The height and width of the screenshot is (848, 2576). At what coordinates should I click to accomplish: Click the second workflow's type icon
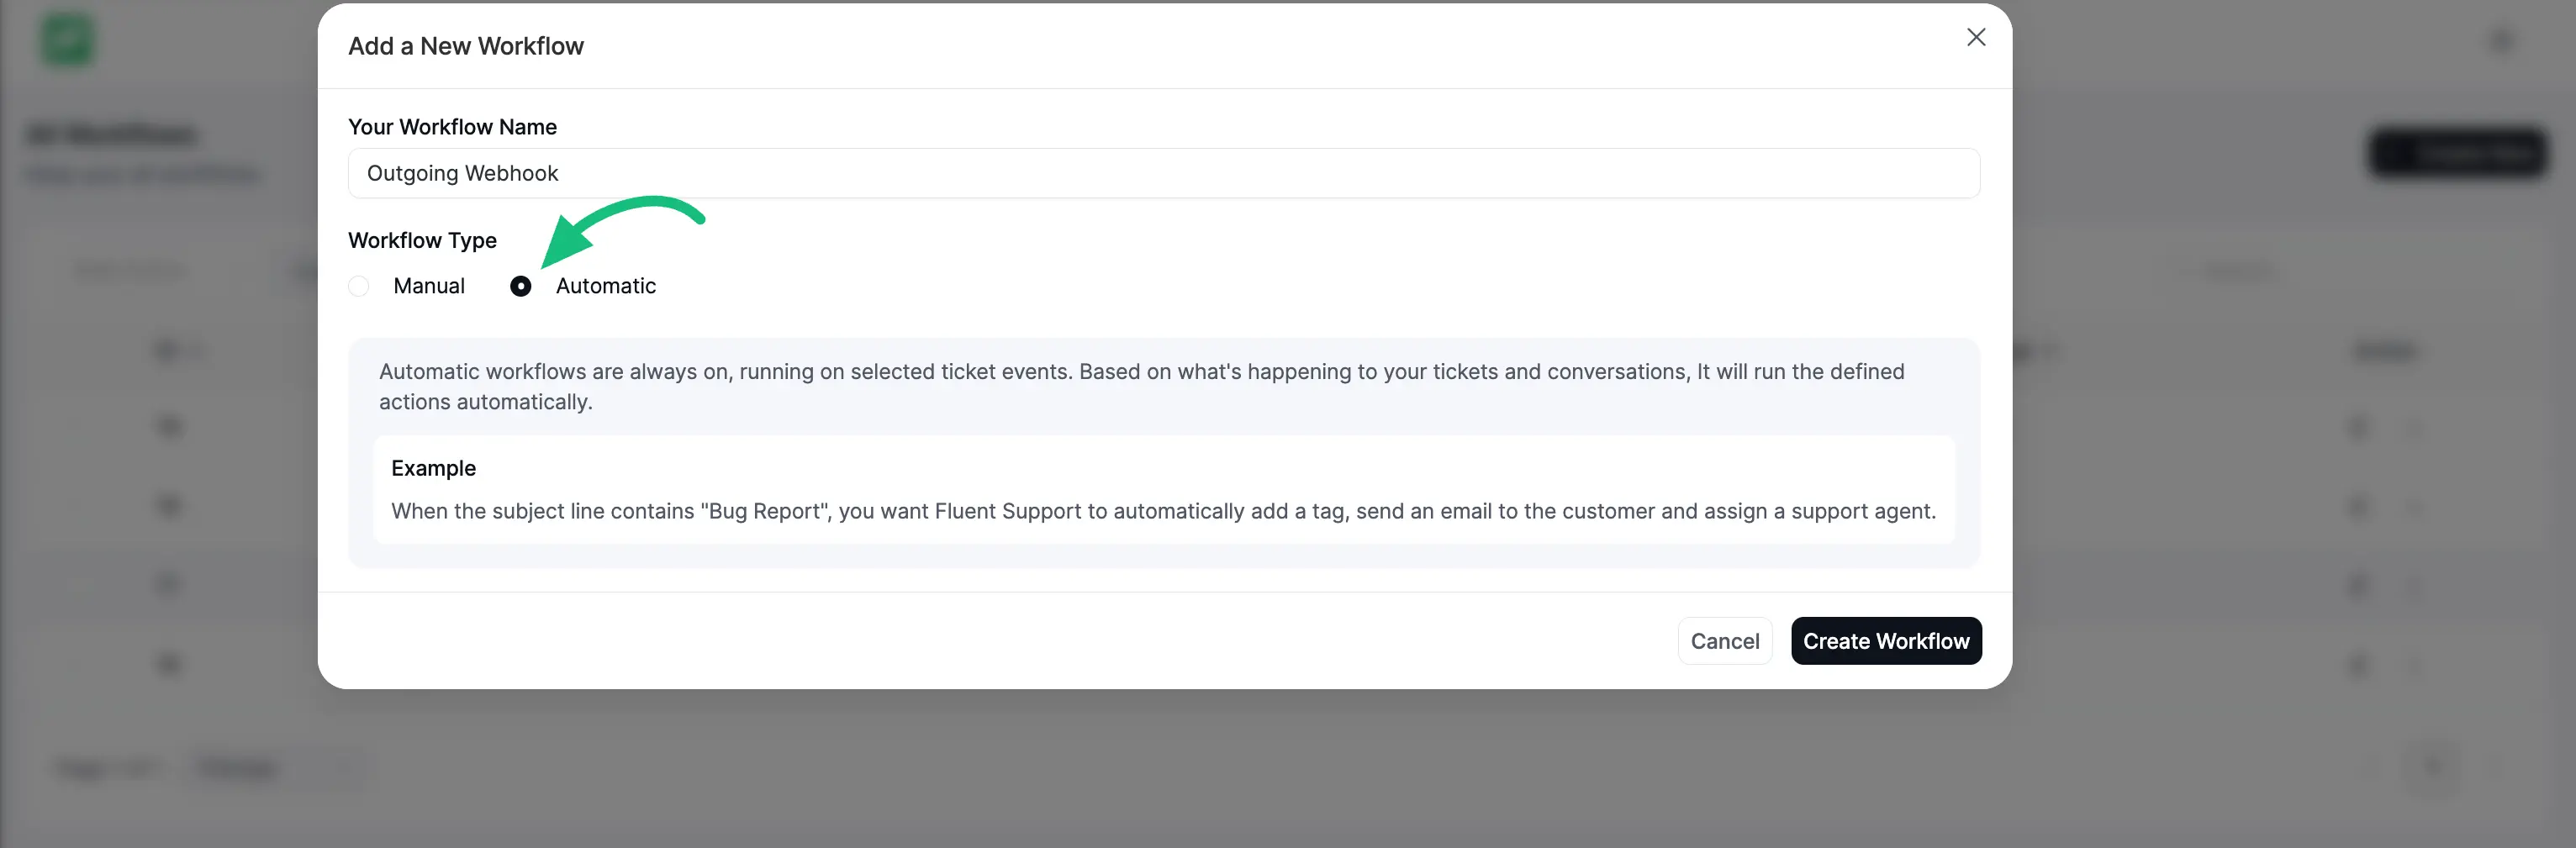pos(169,425)
